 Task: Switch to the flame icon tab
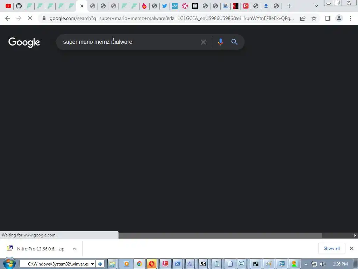click(x=144, y=6)
